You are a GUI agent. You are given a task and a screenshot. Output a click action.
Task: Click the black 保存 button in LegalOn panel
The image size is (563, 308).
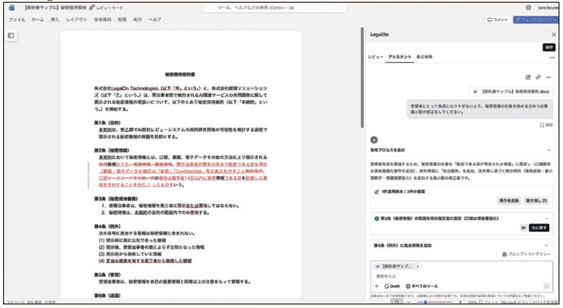pyautogui.click(x=549, y=47)
